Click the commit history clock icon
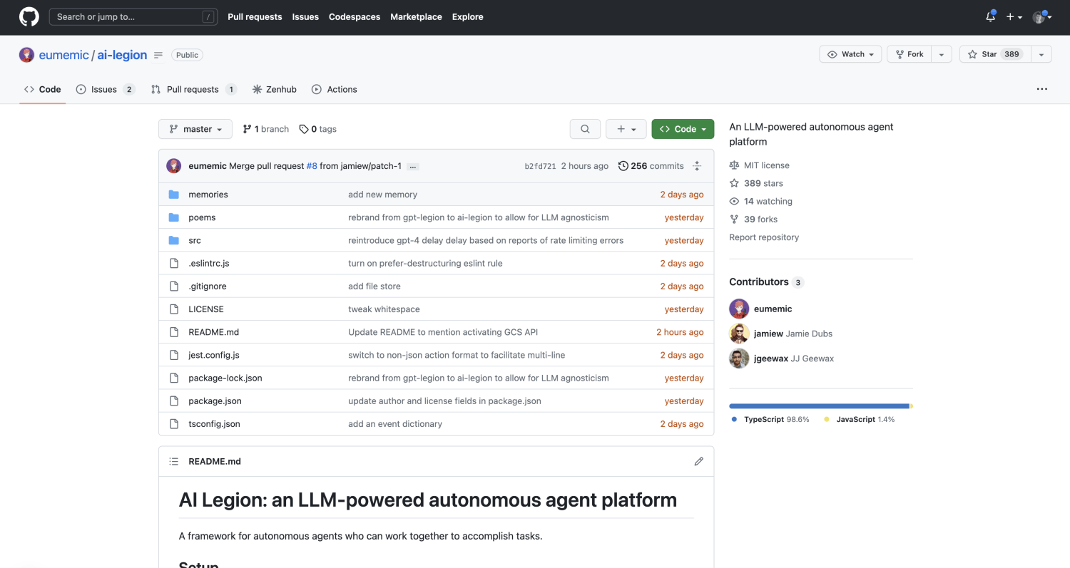The height and width of the screenshot is (568, 1070). tap(623, 166)
